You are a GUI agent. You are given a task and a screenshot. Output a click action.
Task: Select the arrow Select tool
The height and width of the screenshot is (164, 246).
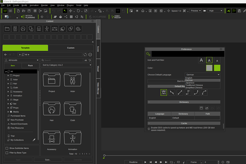65,11
